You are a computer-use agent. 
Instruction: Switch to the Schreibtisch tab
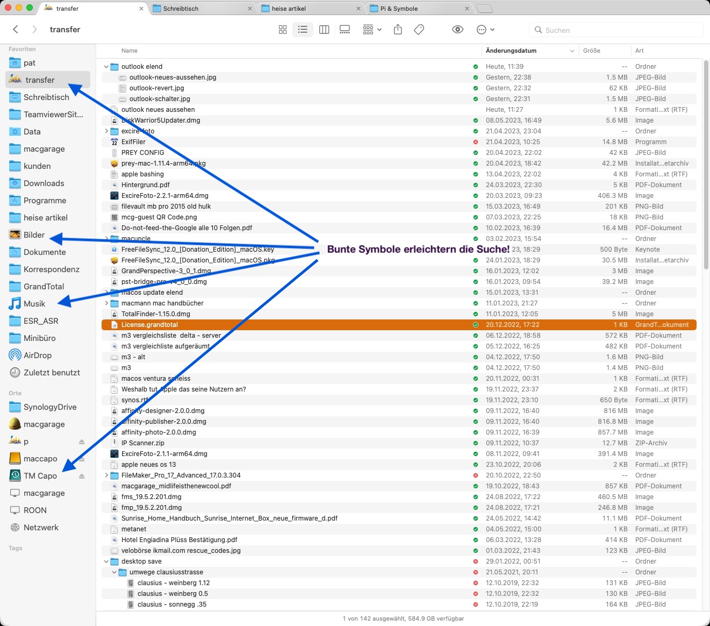[202, 9]
